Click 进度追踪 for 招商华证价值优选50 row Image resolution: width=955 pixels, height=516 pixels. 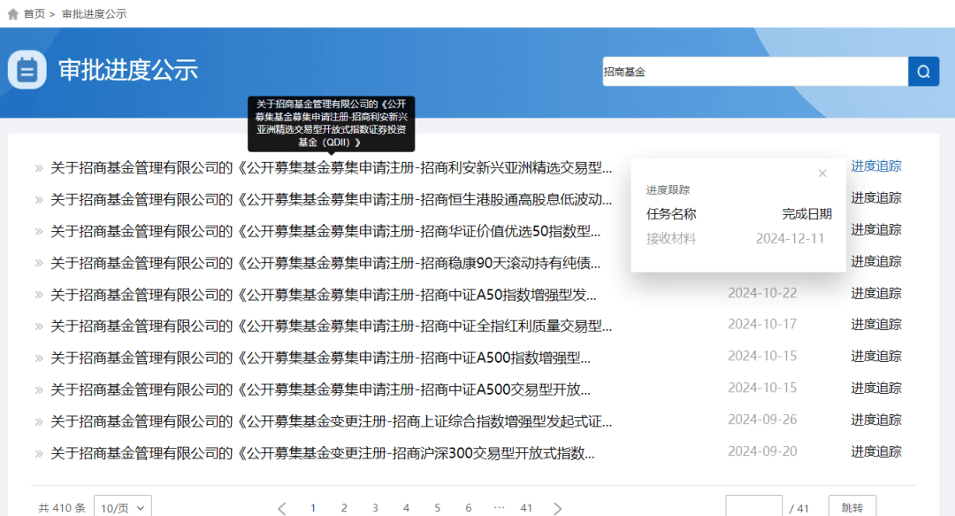875,229
